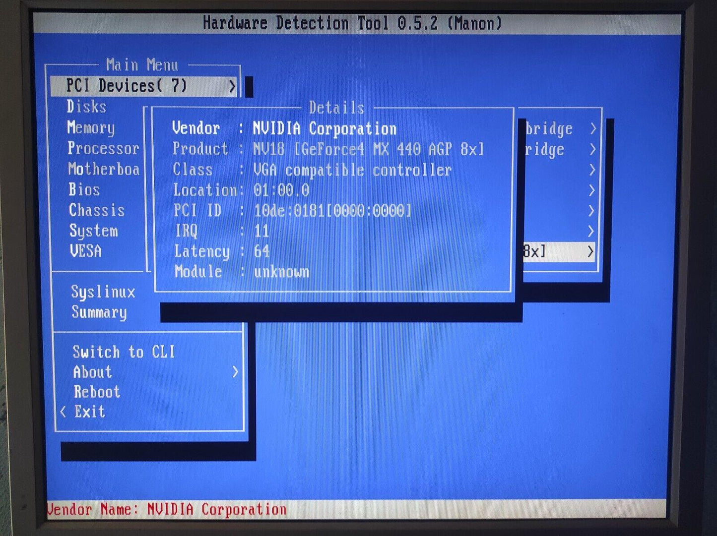The image size is (717, 536).
Task: Expand the arrow on the top "bridge" row
Action: click(x=592, y=129)
